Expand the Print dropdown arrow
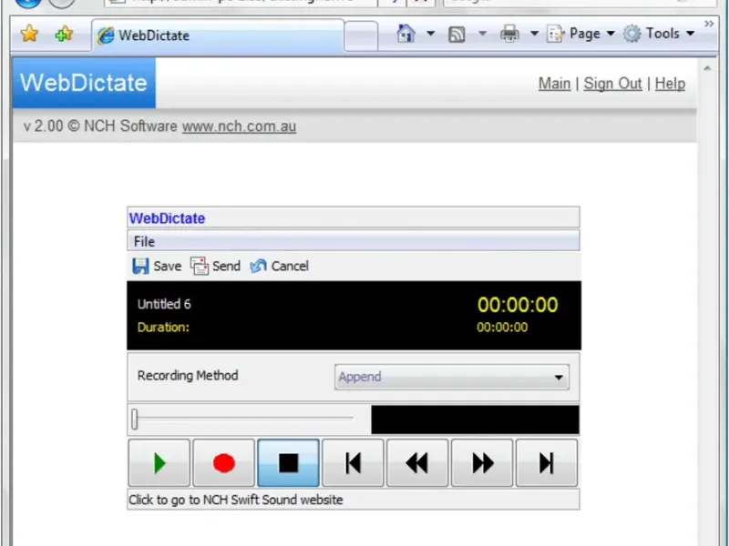 pyautogui.click(x=534, y=34)
